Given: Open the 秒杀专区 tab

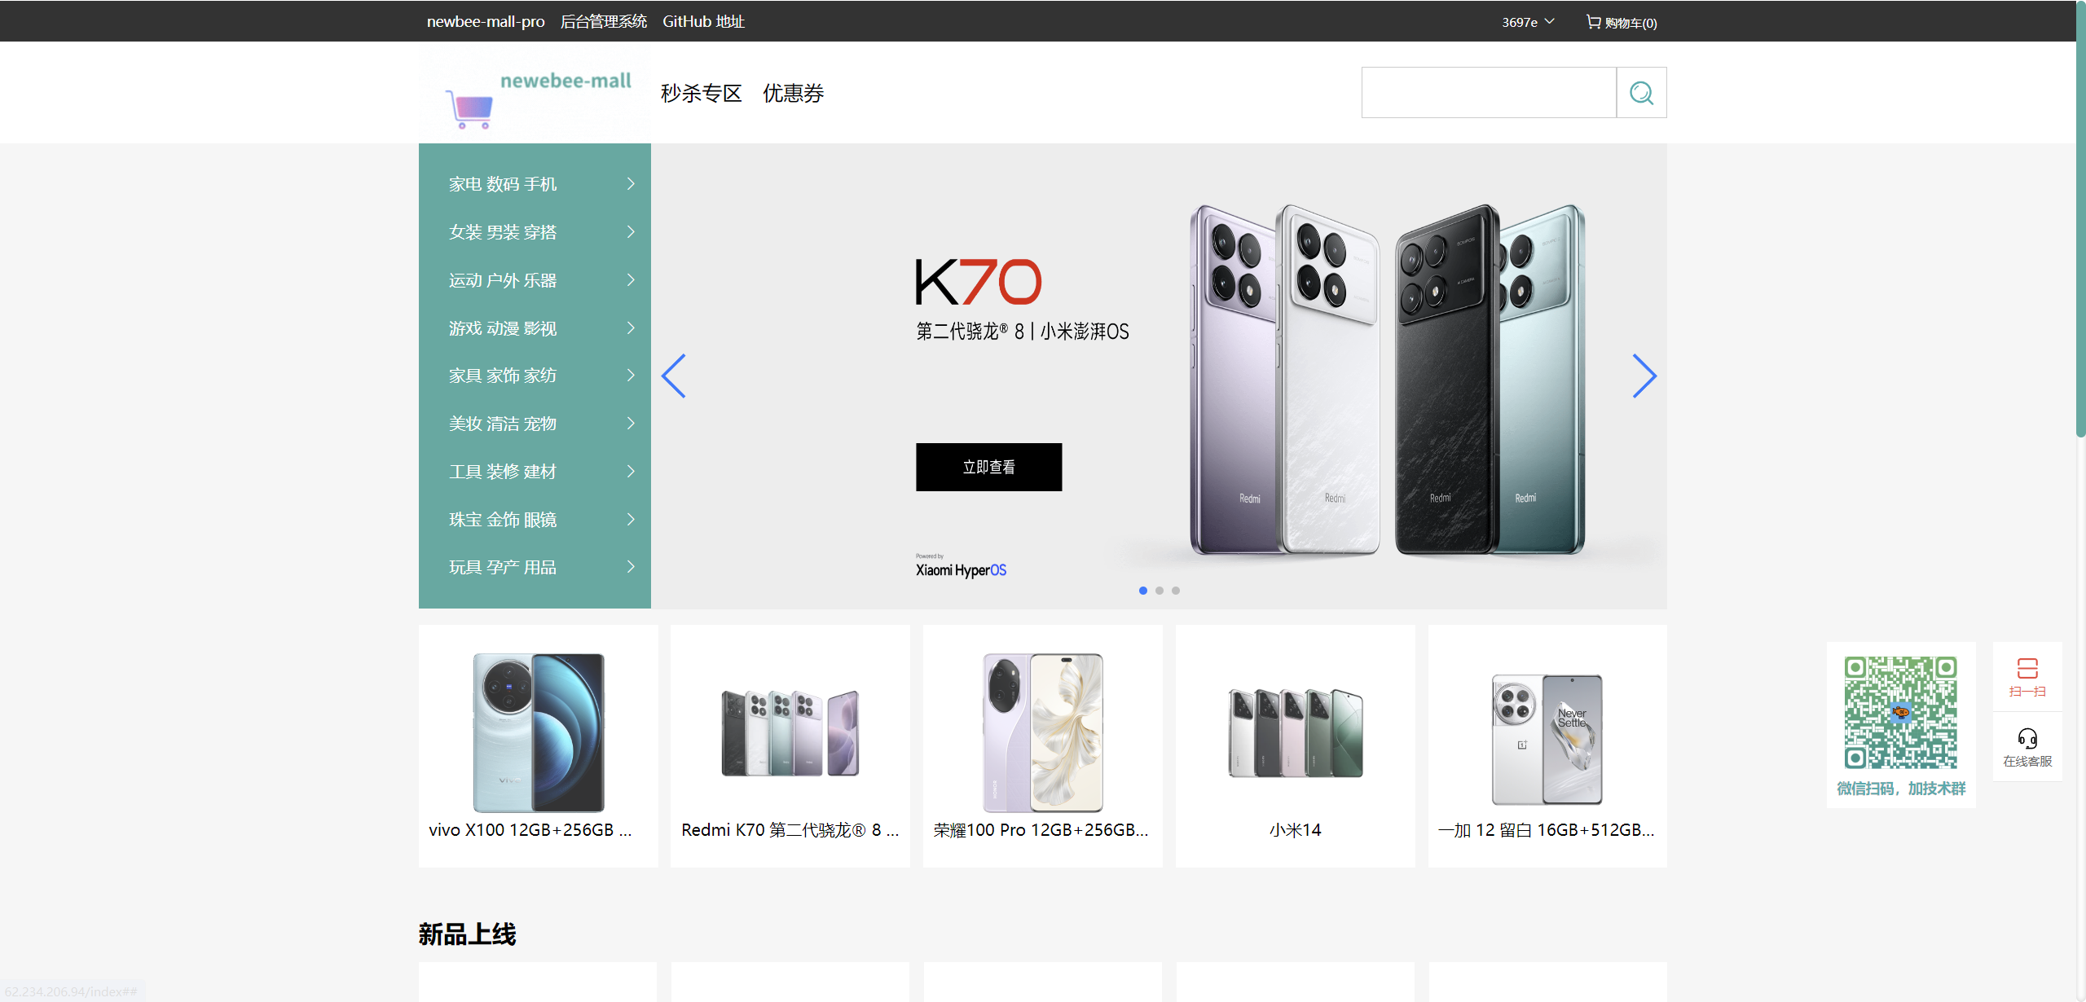Looking at the screenshot, I should click(x=701, y=94).
